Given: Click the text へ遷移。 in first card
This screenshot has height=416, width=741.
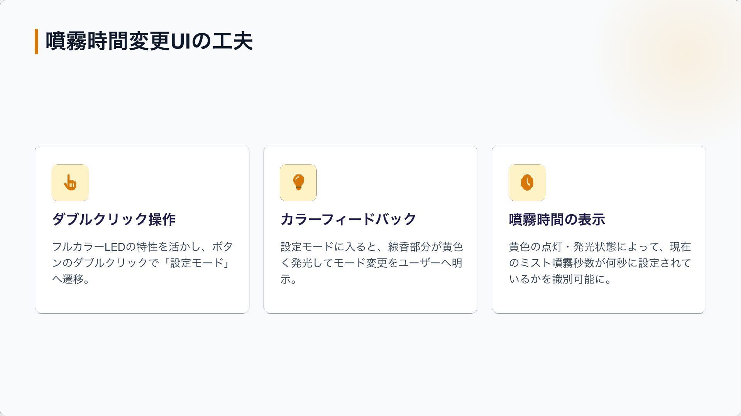Looking at the screenshot, I should click(71, 279).
